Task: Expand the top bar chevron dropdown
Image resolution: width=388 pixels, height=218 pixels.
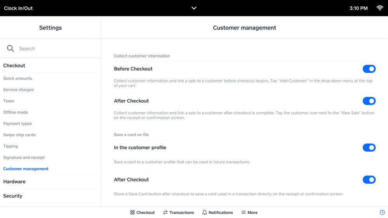Action: [194, 8]
